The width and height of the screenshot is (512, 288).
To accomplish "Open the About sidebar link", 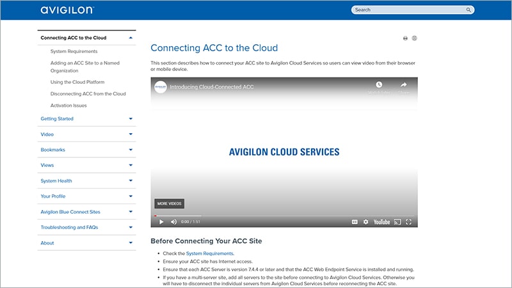I will (47, 243).
